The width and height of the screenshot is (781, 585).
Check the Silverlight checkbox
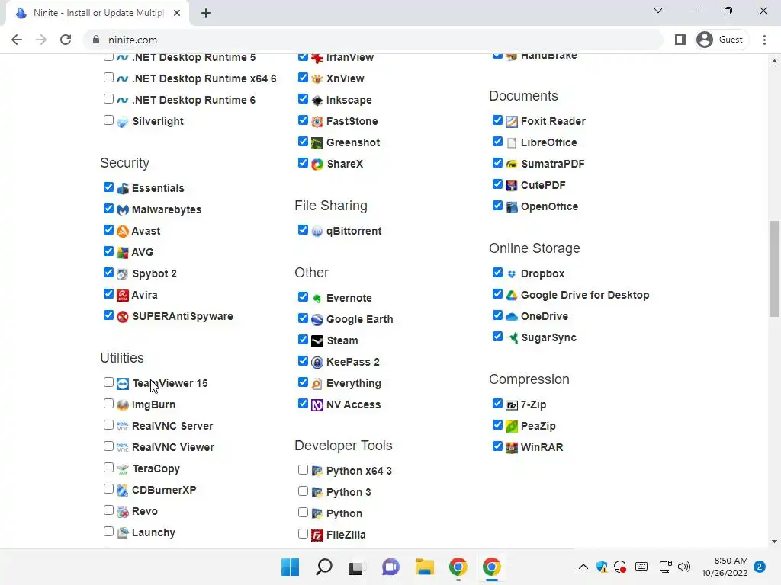click(x=108, y=120)
